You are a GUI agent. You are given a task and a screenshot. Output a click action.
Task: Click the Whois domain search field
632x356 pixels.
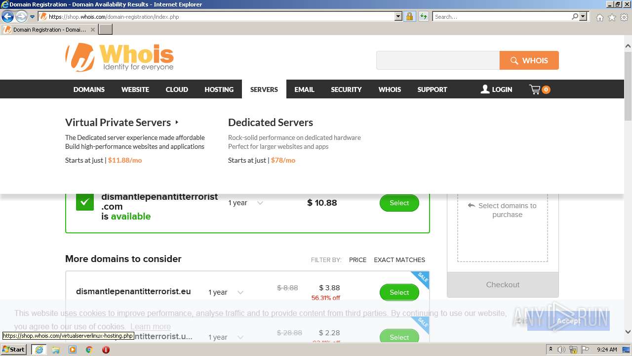(438, 60)
